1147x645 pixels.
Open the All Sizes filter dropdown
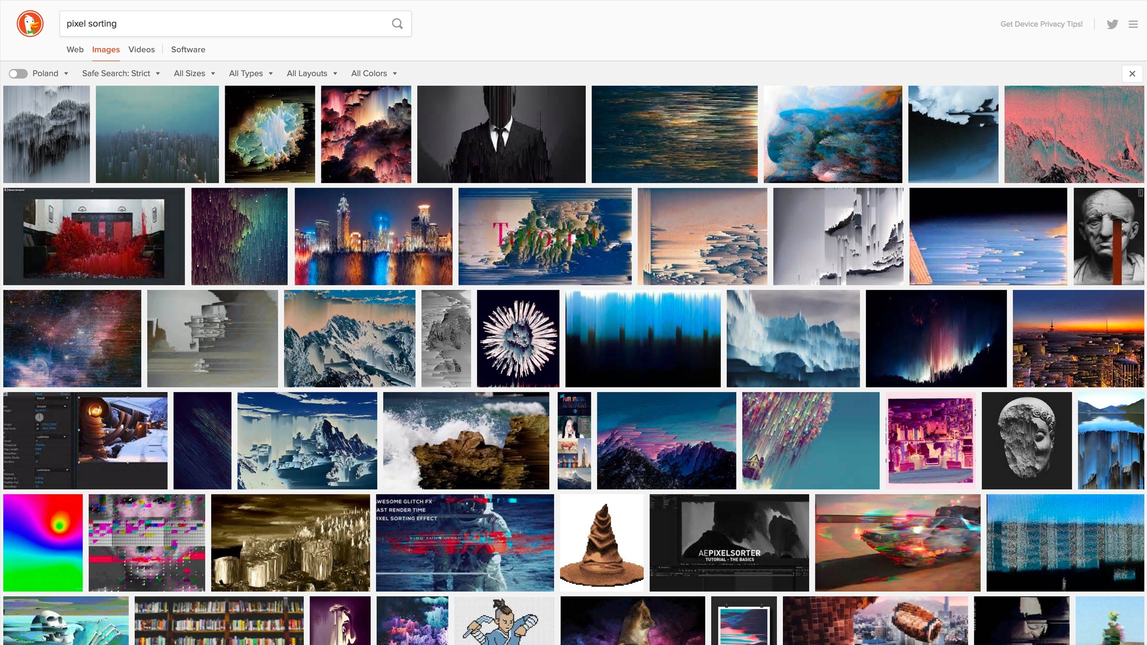point(194,73)
